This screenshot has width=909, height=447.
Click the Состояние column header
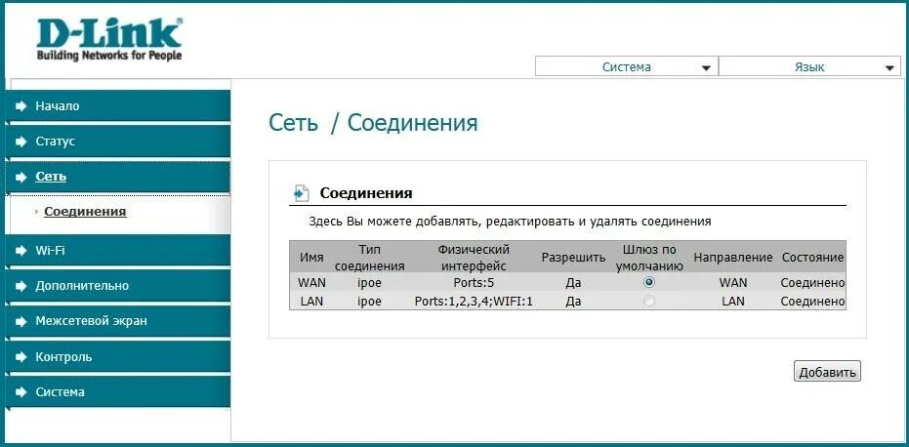point(812,258)
